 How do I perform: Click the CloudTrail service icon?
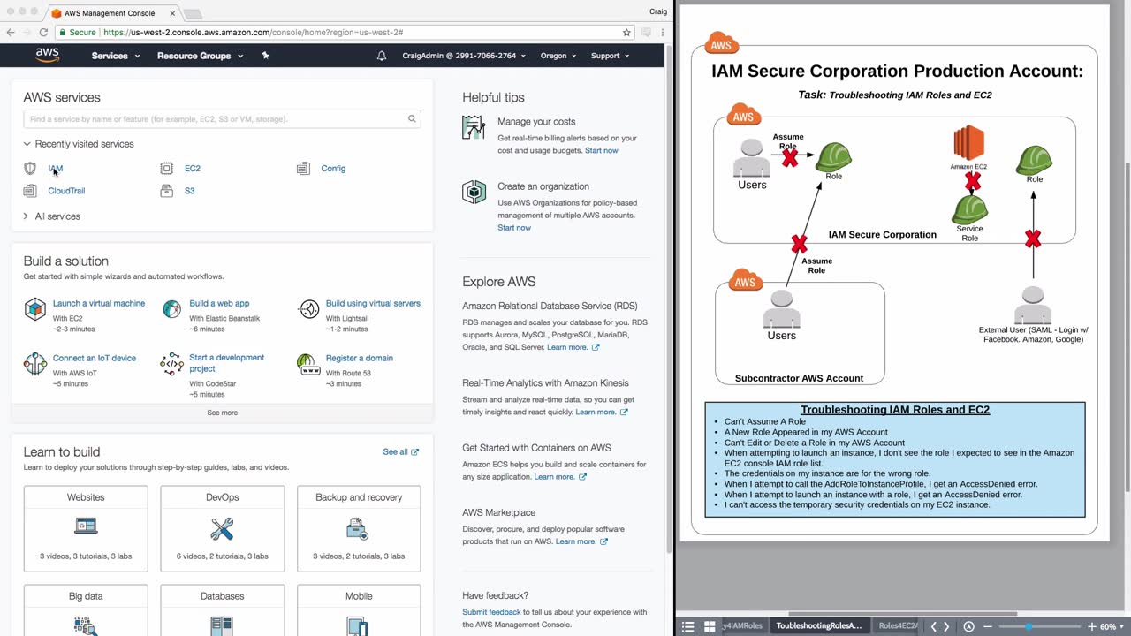[x=30, y=191]
